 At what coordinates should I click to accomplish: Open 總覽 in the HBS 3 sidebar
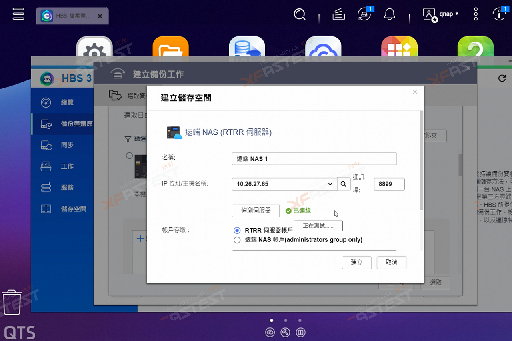tap(62, 102)
